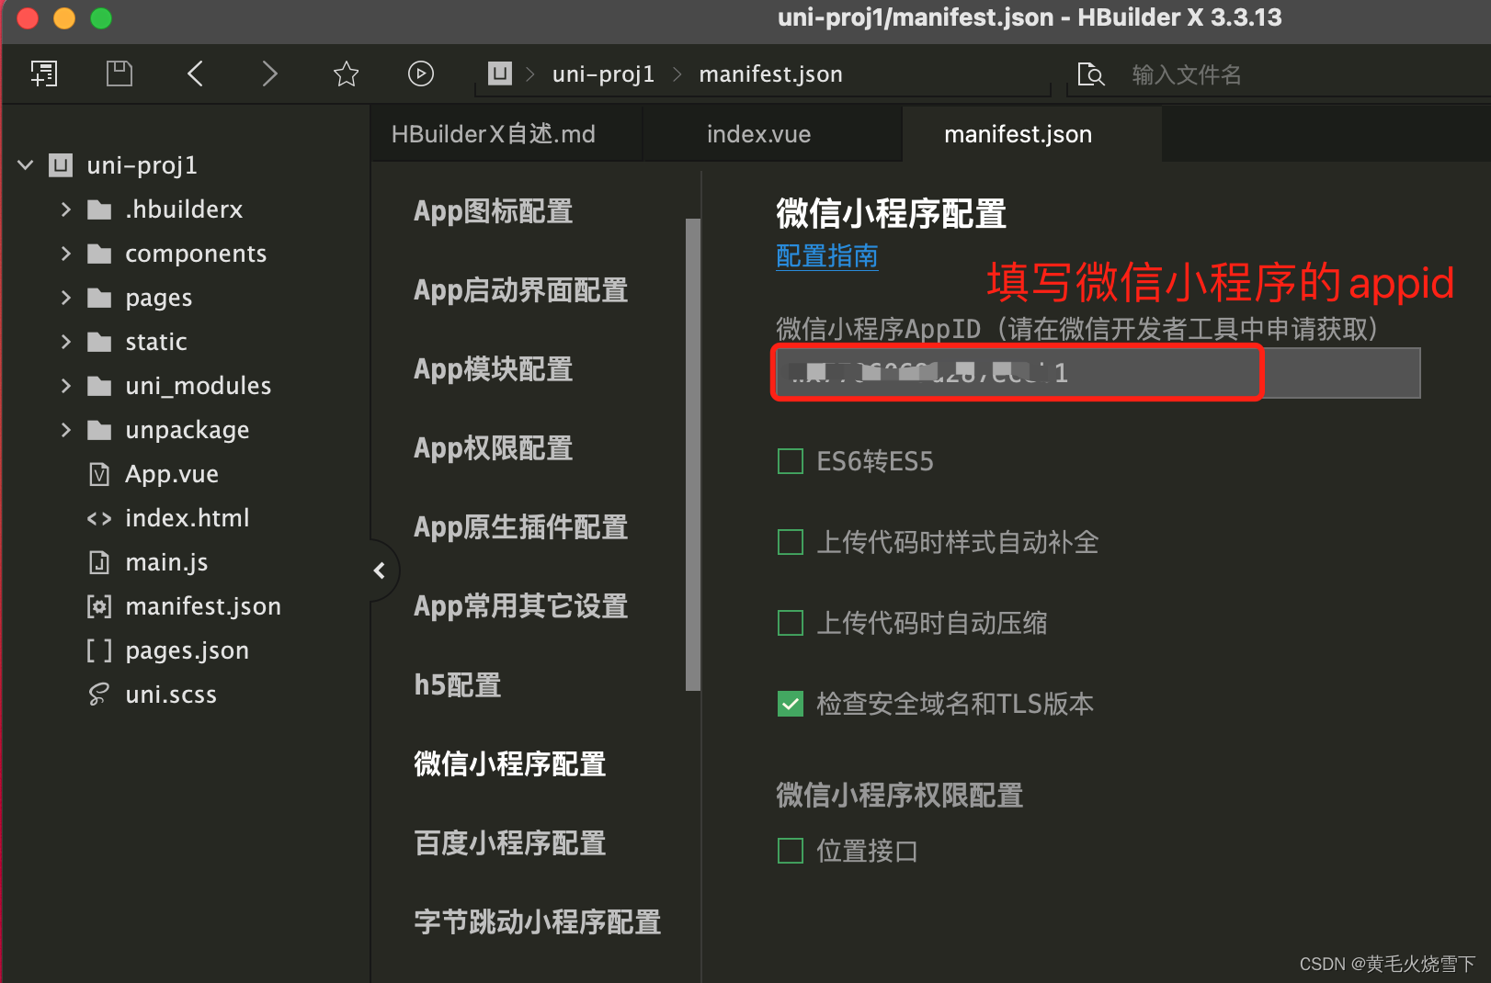Click the save file icon
Image resolution: width=1491 pixels, height=983 pixels.
tap(119, 73)
